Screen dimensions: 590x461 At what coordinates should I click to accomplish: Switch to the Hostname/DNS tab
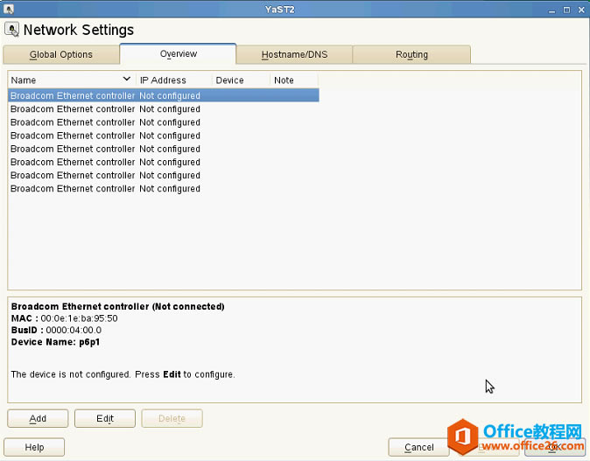pyautogui.click(x=294, y=55)
